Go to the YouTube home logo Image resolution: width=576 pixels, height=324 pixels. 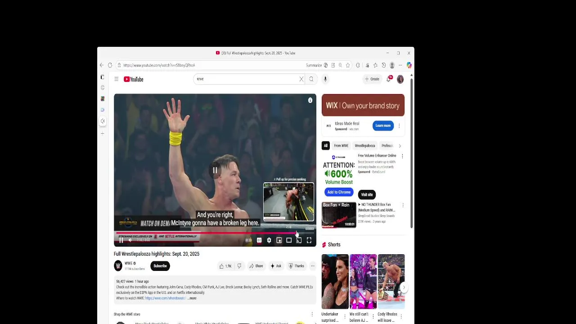click(134, 79)
